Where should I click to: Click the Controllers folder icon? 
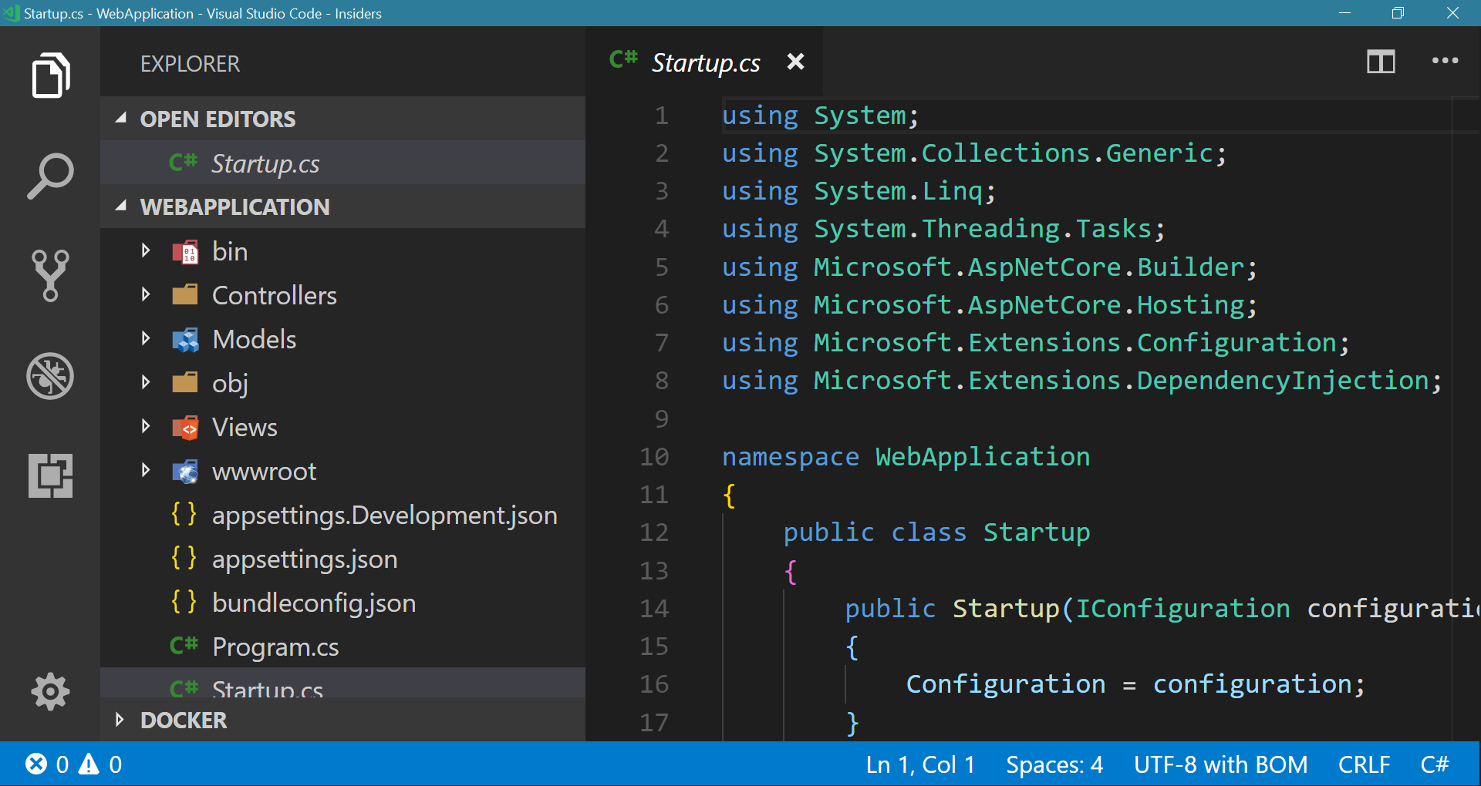tap(185, 295)
